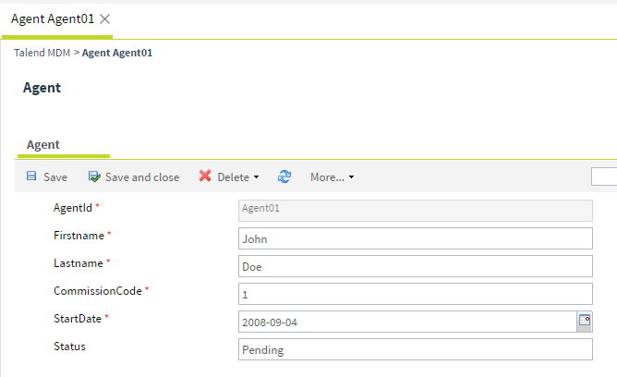This screenshot has height=377, width=617.
Task: Click the Save disk icon
Action: [x=31, y=176]
